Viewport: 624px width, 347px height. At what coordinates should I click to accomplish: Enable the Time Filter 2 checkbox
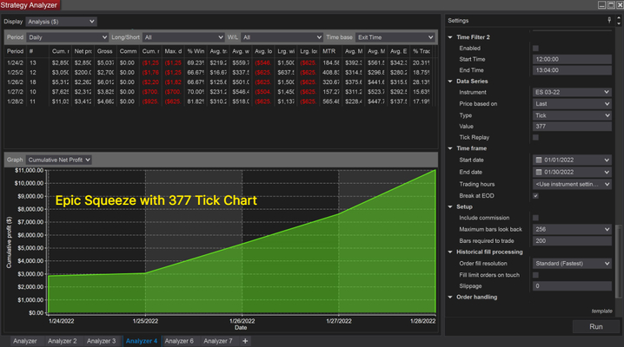tap(535, 49)
